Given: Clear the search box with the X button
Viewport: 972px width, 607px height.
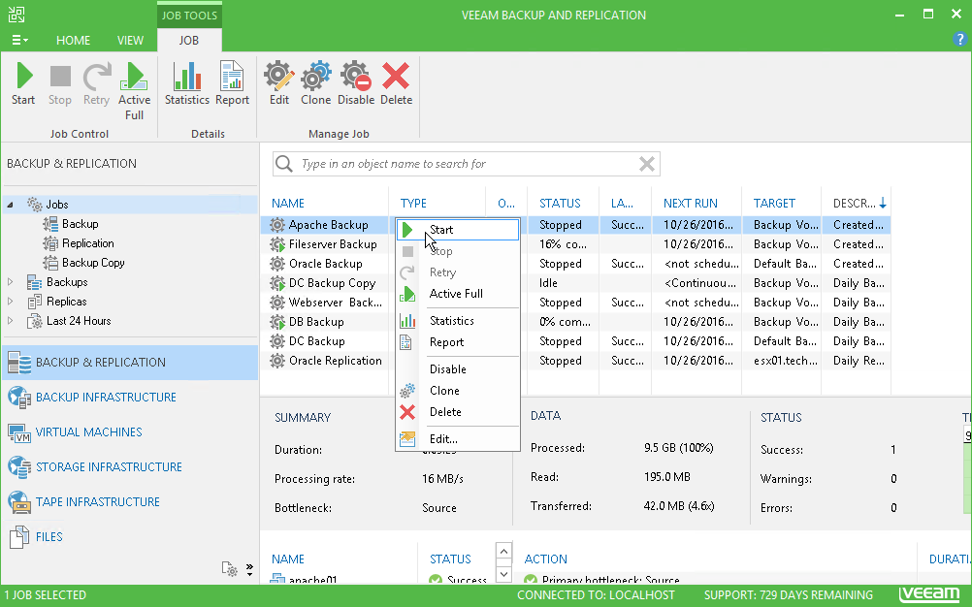Looking at the screenshot, I should tap(646, 163).
